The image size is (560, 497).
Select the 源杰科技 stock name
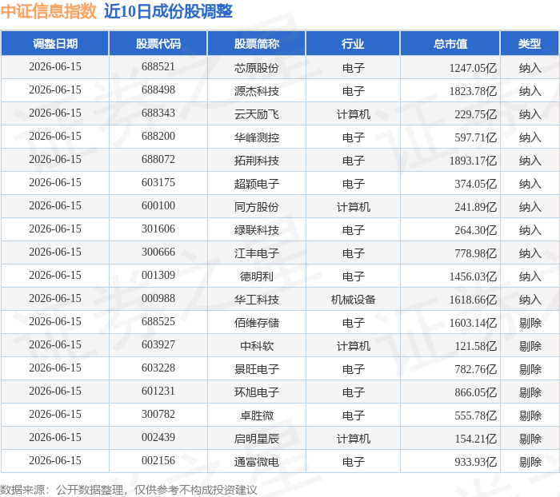[x=257, y=91]
